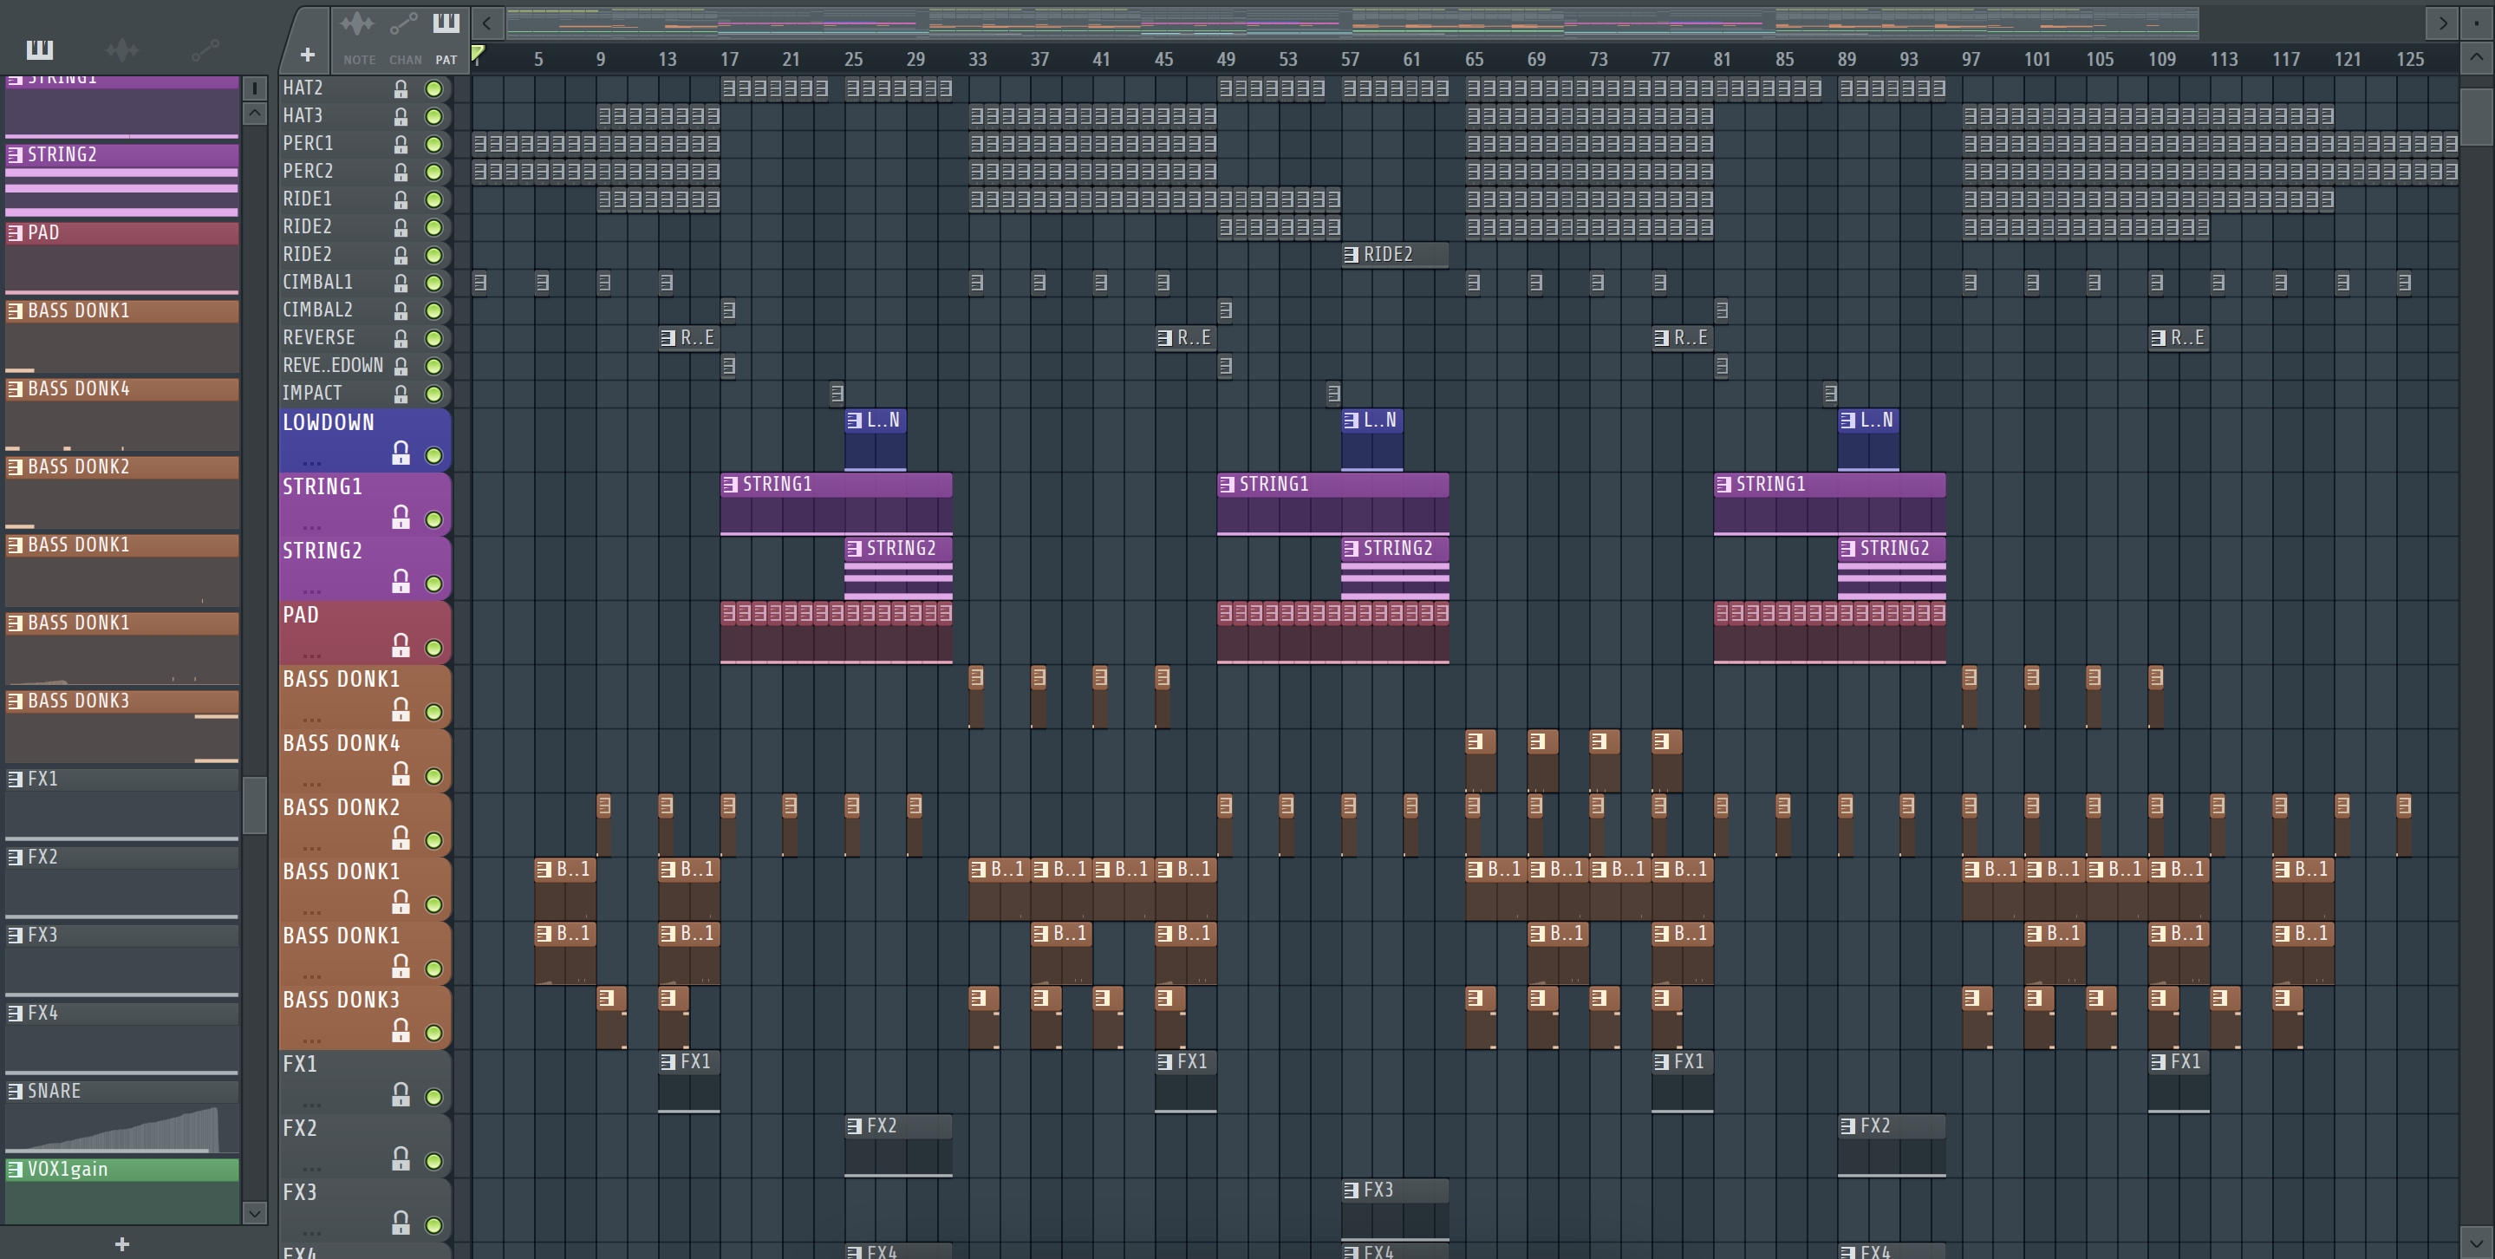
Task: Open FX2 clip menu at bar 89
Action: [1848, 1126]
